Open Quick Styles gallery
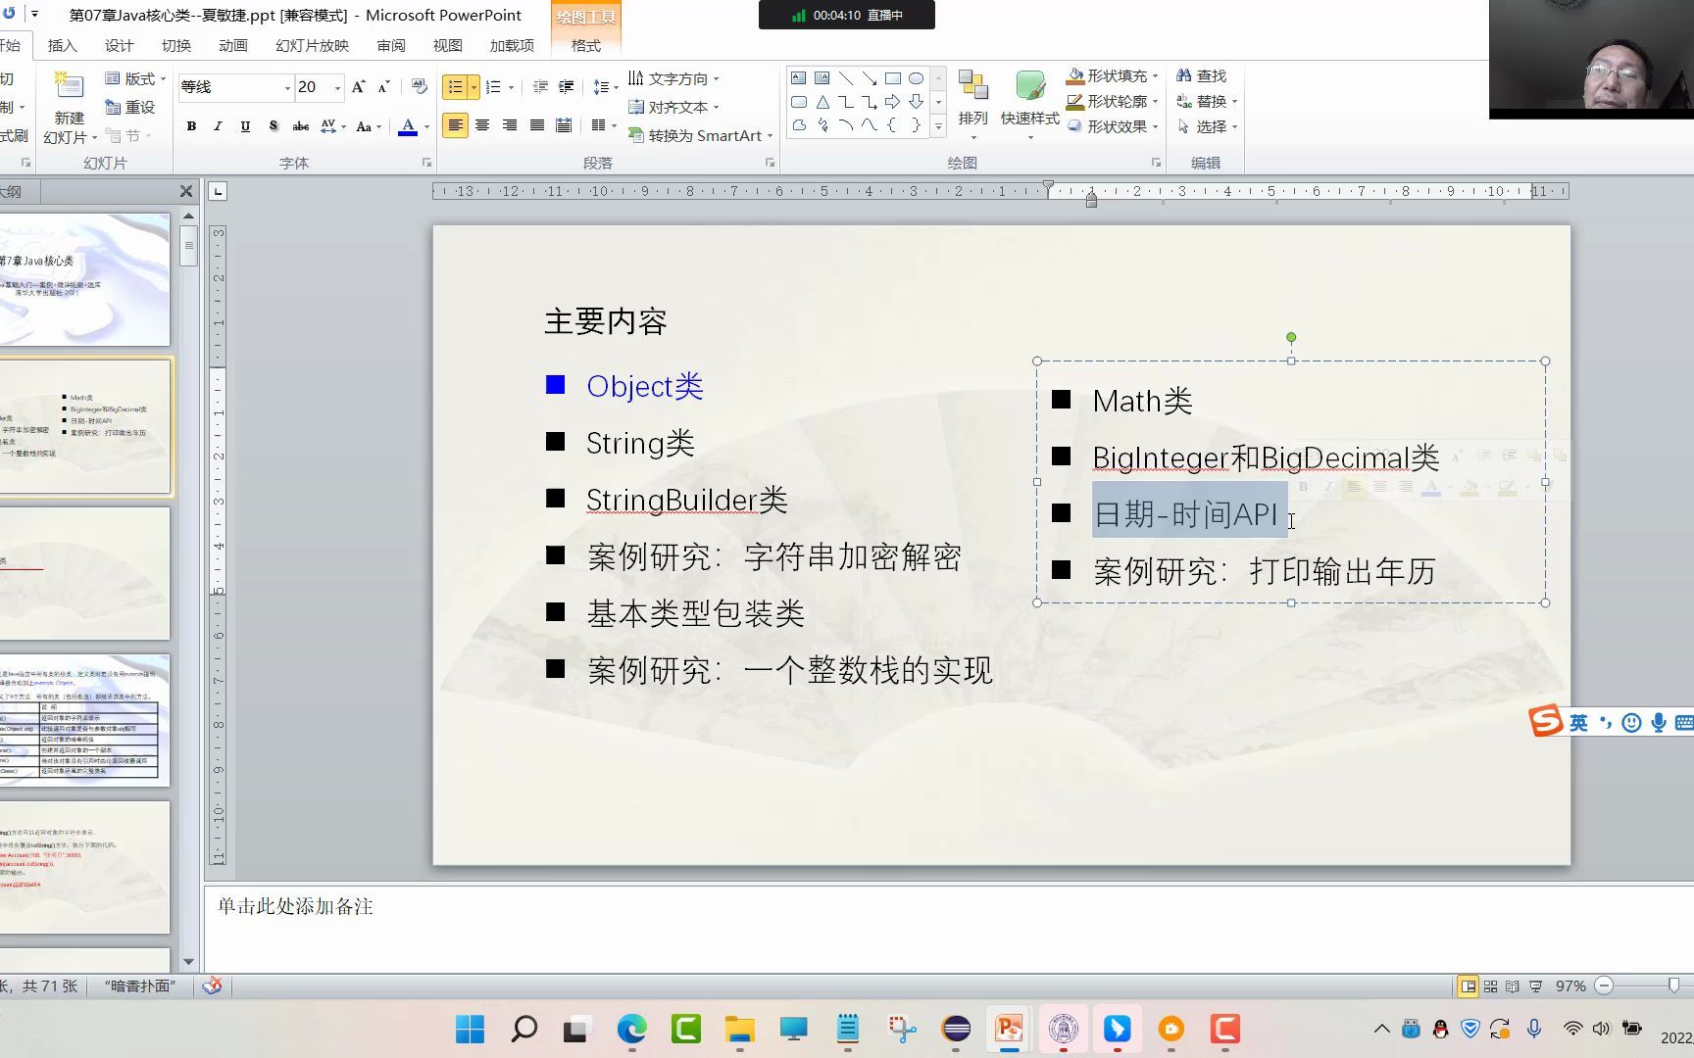Screen dimensions: 1694x1058 click(1029, 105)
